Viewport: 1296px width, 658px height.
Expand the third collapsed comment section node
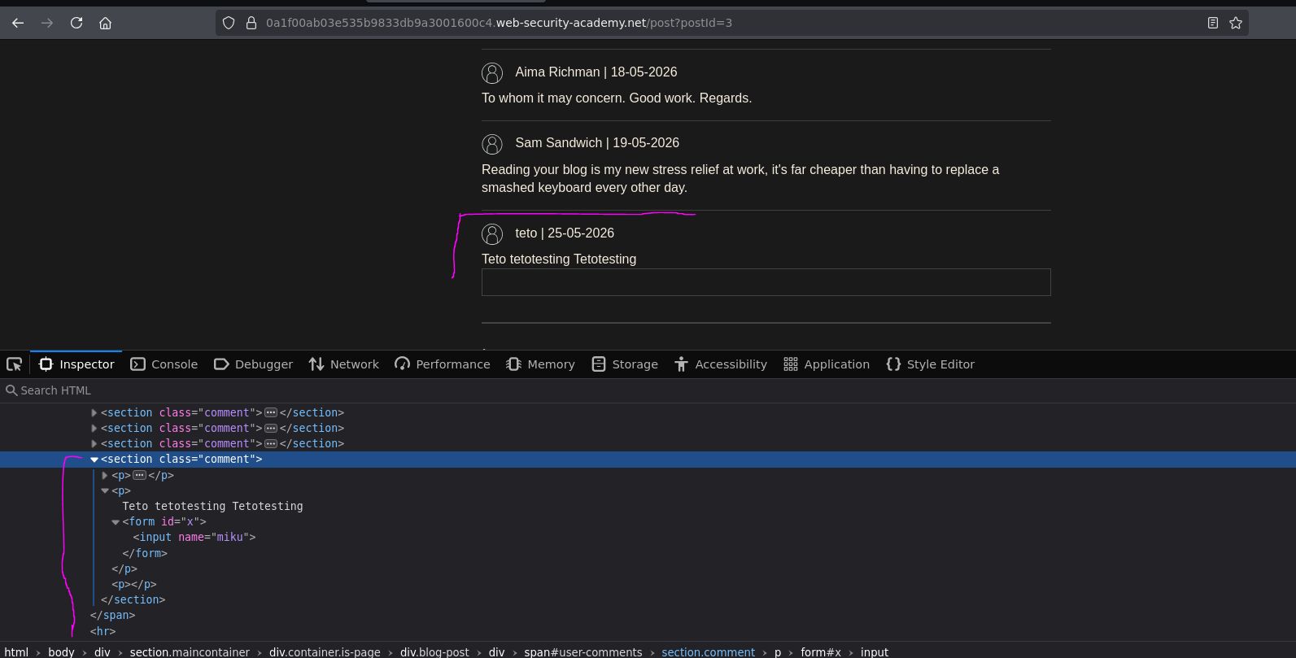[94, 444]
